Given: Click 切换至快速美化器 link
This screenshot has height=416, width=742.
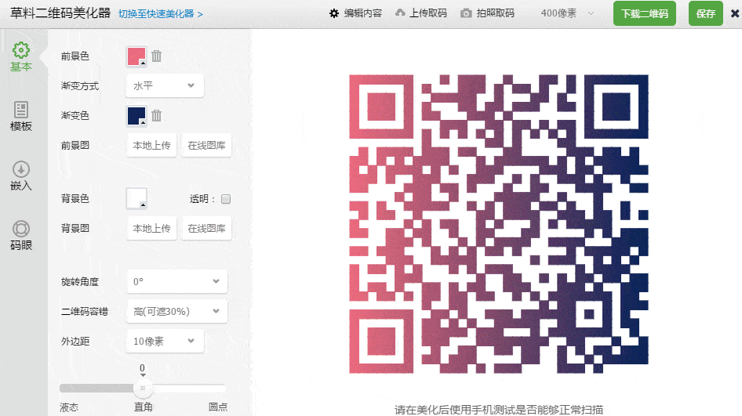Looking at the screenshot, I should (161, 14).
